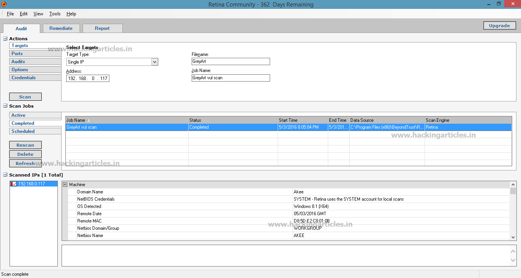
Task: Select Options in the Actions list
Action: pos(35,70)
